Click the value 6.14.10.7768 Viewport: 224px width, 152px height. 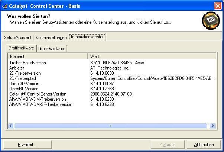[102, 89]
